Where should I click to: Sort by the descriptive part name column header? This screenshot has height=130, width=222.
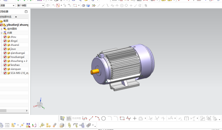click(x=14, y=17)
